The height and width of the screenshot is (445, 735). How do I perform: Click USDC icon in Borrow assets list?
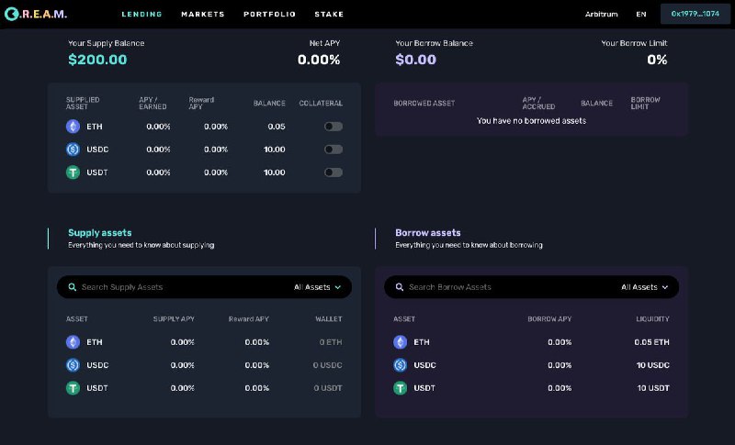[x=400, y=365]
